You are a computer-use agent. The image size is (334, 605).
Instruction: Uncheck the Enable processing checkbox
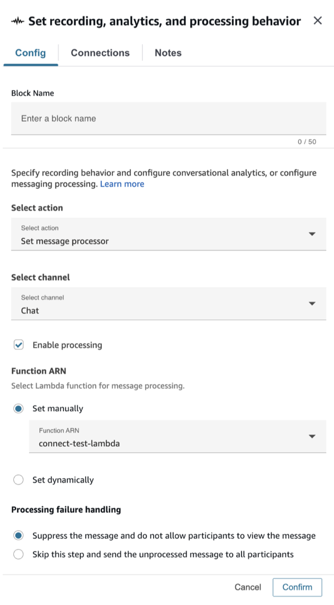pyautogui.click(x=17, y=345)
